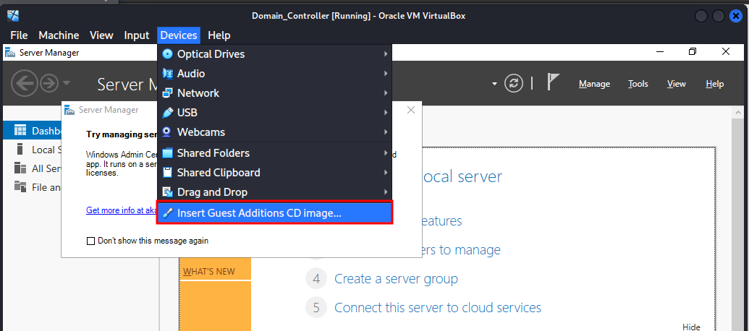Click the Server Manager forward arrow
This screenshot has width=749, height=331.
(x=49, y=84)
